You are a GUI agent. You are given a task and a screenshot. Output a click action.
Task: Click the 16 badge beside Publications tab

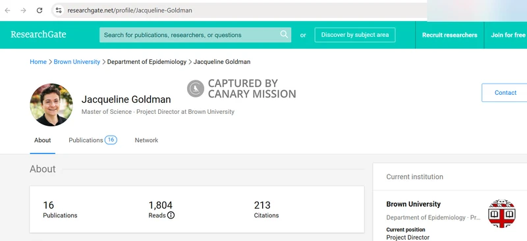click(111, 140)
